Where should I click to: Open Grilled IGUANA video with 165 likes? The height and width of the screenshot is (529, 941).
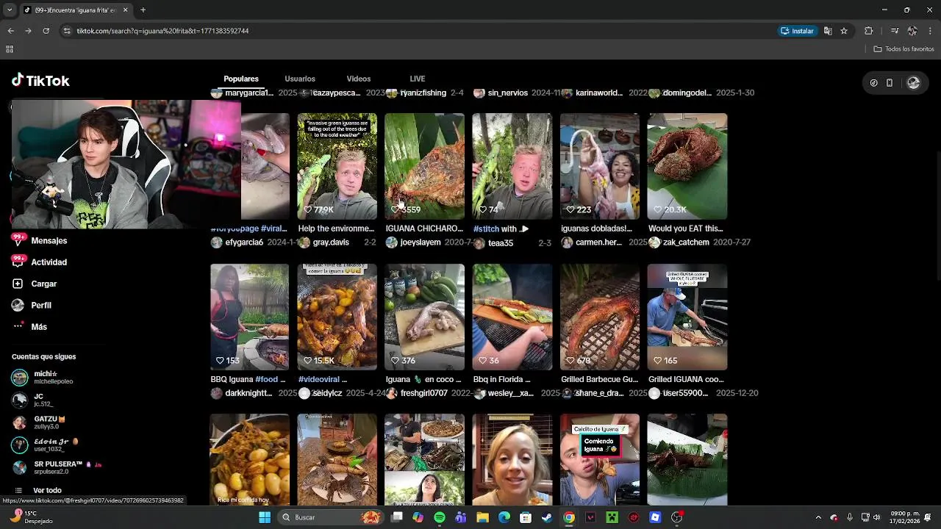(x=687, y=317)
